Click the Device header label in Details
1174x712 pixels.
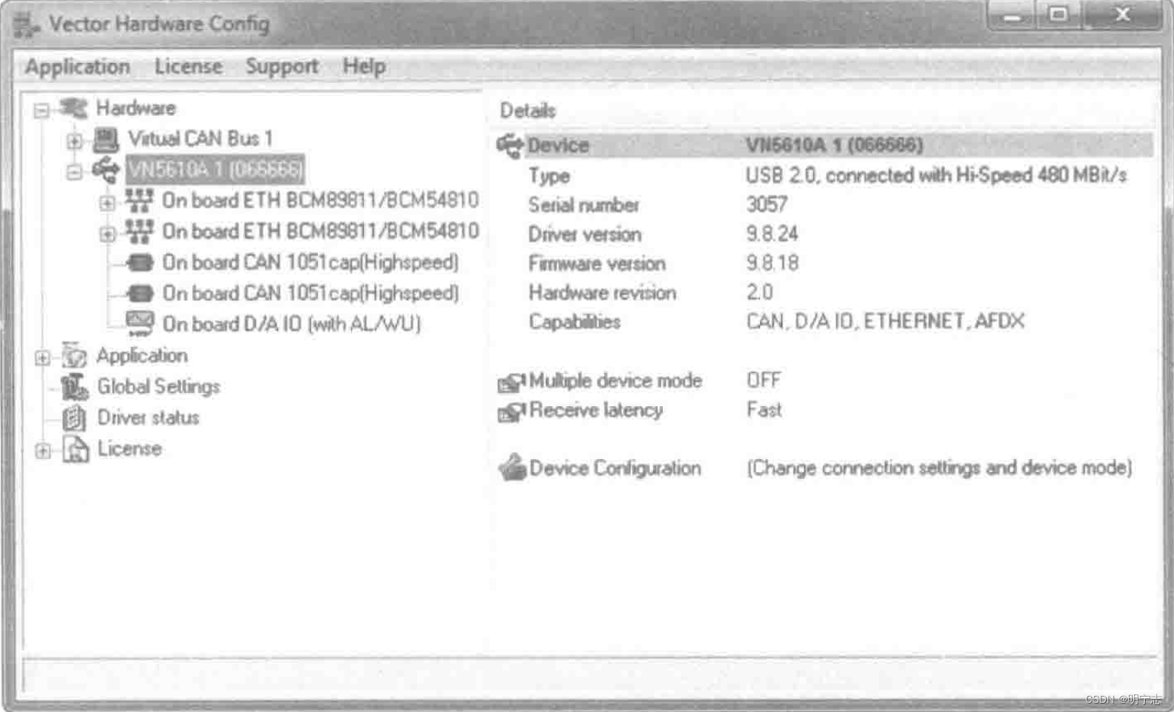(x=559, y=146)
